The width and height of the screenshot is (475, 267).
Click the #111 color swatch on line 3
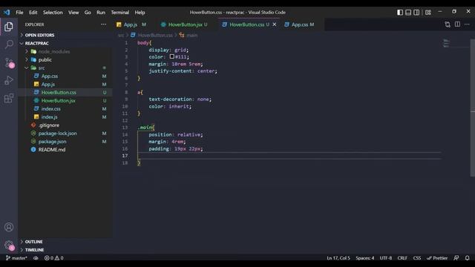[x=171, y=56]
